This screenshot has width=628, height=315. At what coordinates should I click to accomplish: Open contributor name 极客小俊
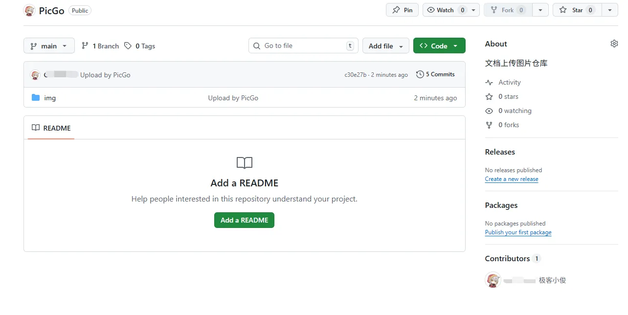coord(552,280)
